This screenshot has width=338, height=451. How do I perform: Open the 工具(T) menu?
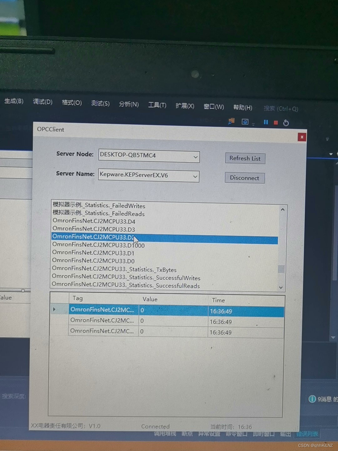coord(157,105)
